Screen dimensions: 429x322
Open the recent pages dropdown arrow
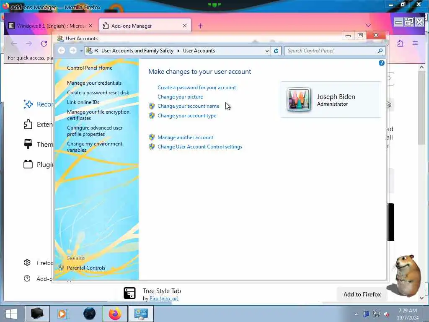click(x=81, y=51)
